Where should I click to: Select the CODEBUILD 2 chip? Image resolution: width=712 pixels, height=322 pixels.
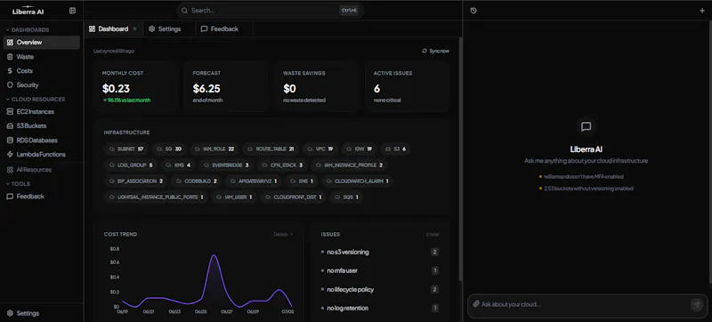pos(196,181)
